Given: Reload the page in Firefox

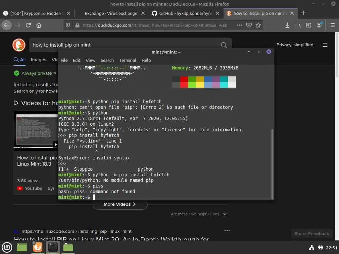Looking at the screenshot, I should point(28,25).
